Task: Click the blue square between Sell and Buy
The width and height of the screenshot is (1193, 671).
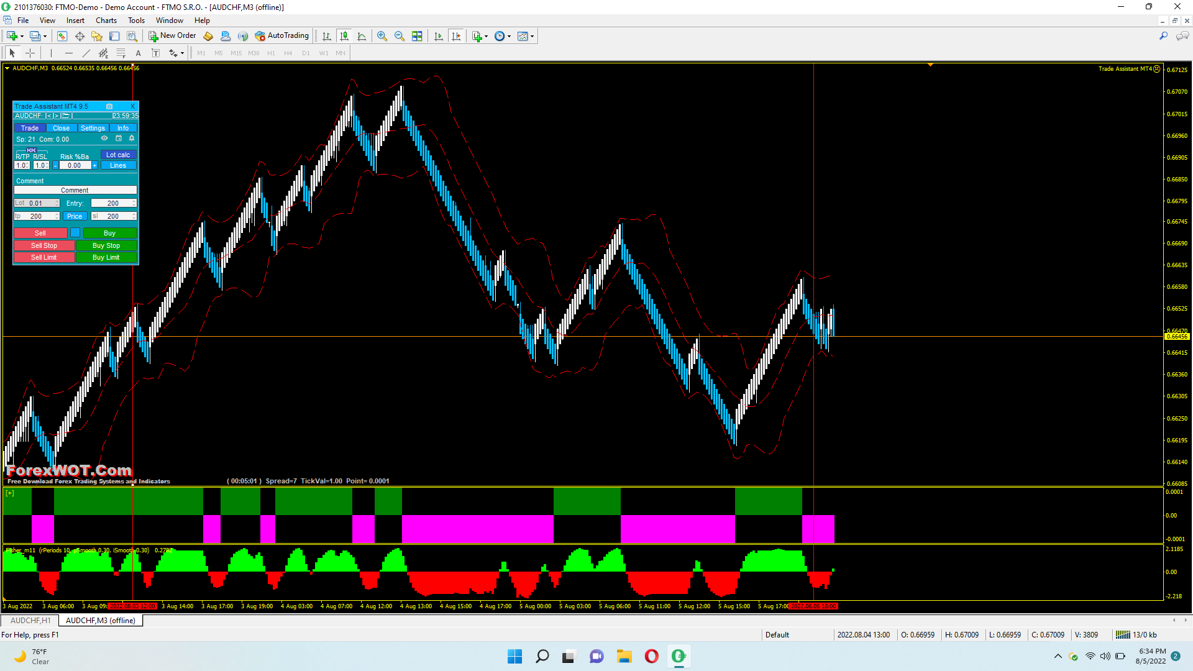Action: click(x=75, y=232)
